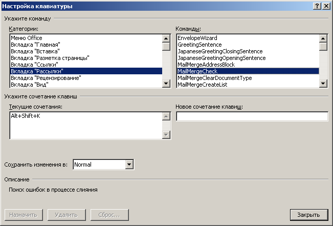Select category Вкладка "Главная"
This screenshot has height=226, width=333.
(35, 45)
